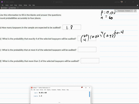This screenshot has width=139, height=104.
Task: Switch to the Home ribbon tab
Action: 7,5
